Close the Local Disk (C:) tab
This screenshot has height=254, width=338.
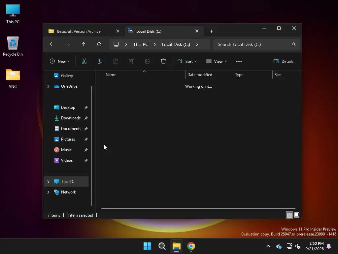197,31
